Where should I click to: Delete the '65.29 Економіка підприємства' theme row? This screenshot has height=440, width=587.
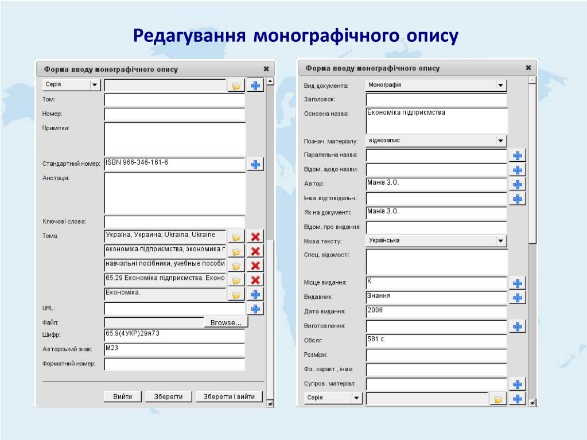pos(255,280)
